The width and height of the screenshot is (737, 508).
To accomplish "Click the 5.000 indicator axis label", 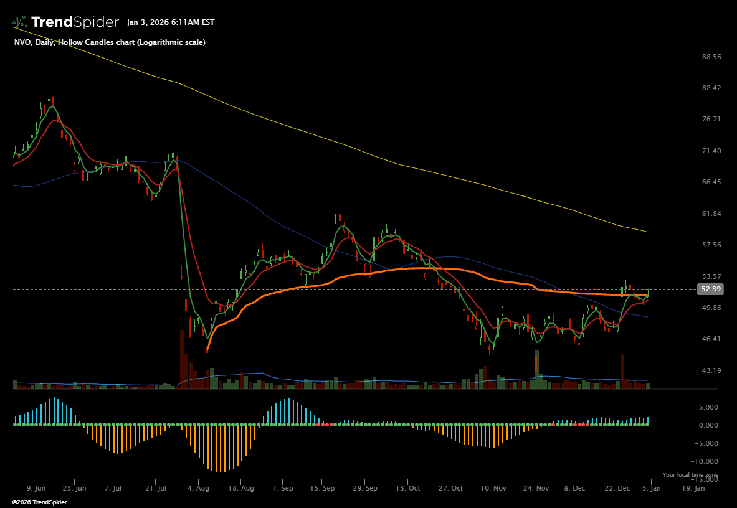I will pos(708,407).
